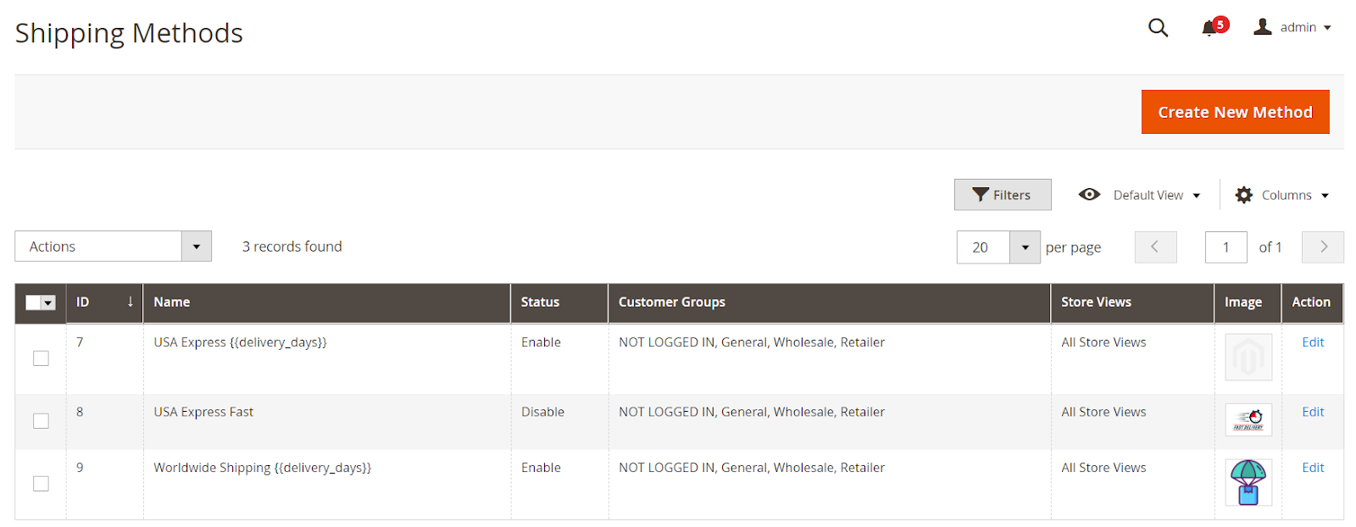
Task: Go to previous page arrow
Action: point(1155,247)
